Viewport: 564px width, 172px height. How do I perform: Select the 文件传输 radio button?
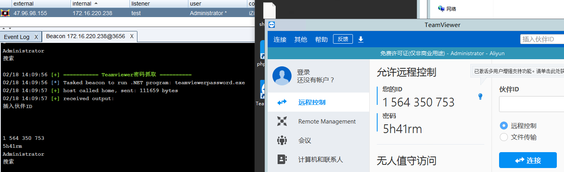point(504,137)
